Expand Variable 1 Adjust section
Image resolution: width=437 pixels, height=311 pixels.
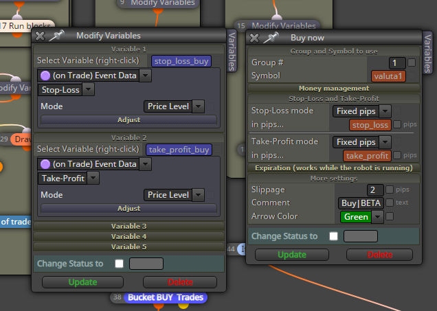pos(128,120)
